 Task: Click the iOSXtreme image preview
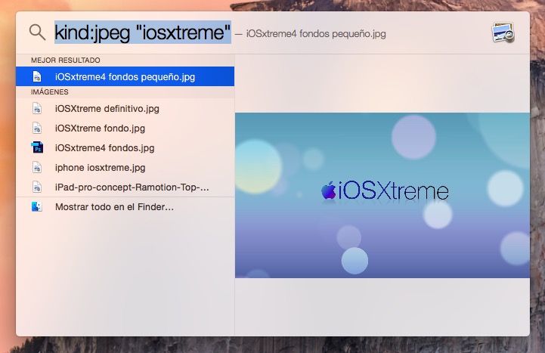coord(382,195)
